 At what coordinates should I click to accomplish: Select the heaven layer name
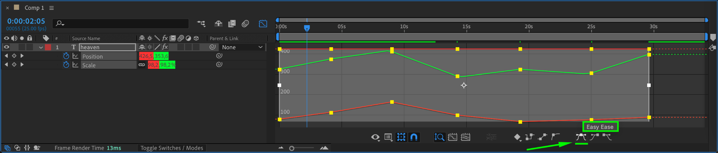click(107, 47)
